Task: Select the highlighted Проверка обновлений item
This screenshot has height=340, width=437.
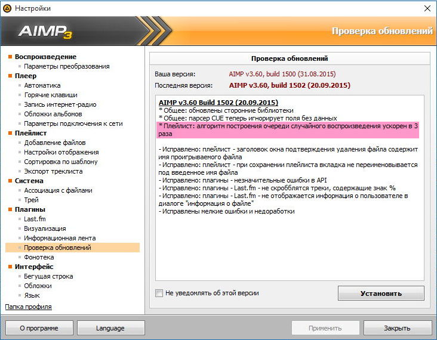Action: pos(72,248)
